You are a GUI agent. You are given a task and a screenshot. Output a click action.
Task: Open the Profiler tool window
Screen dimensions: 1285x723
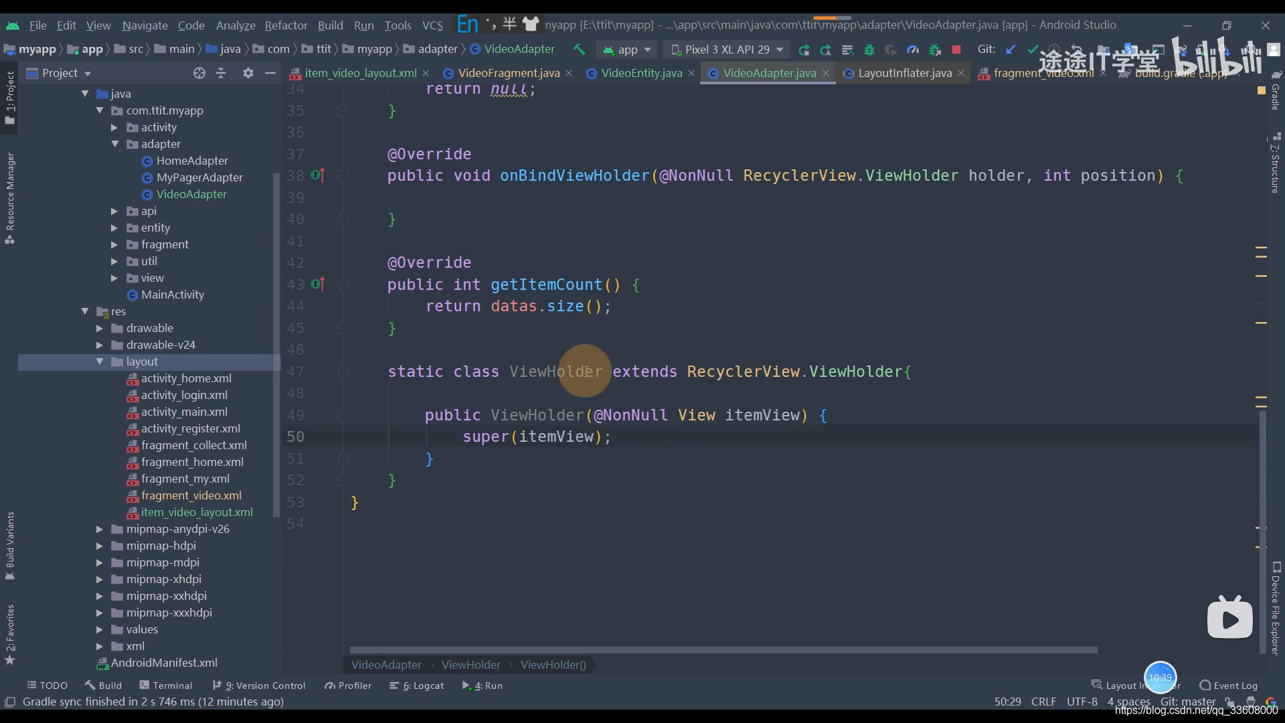(348, 686)
